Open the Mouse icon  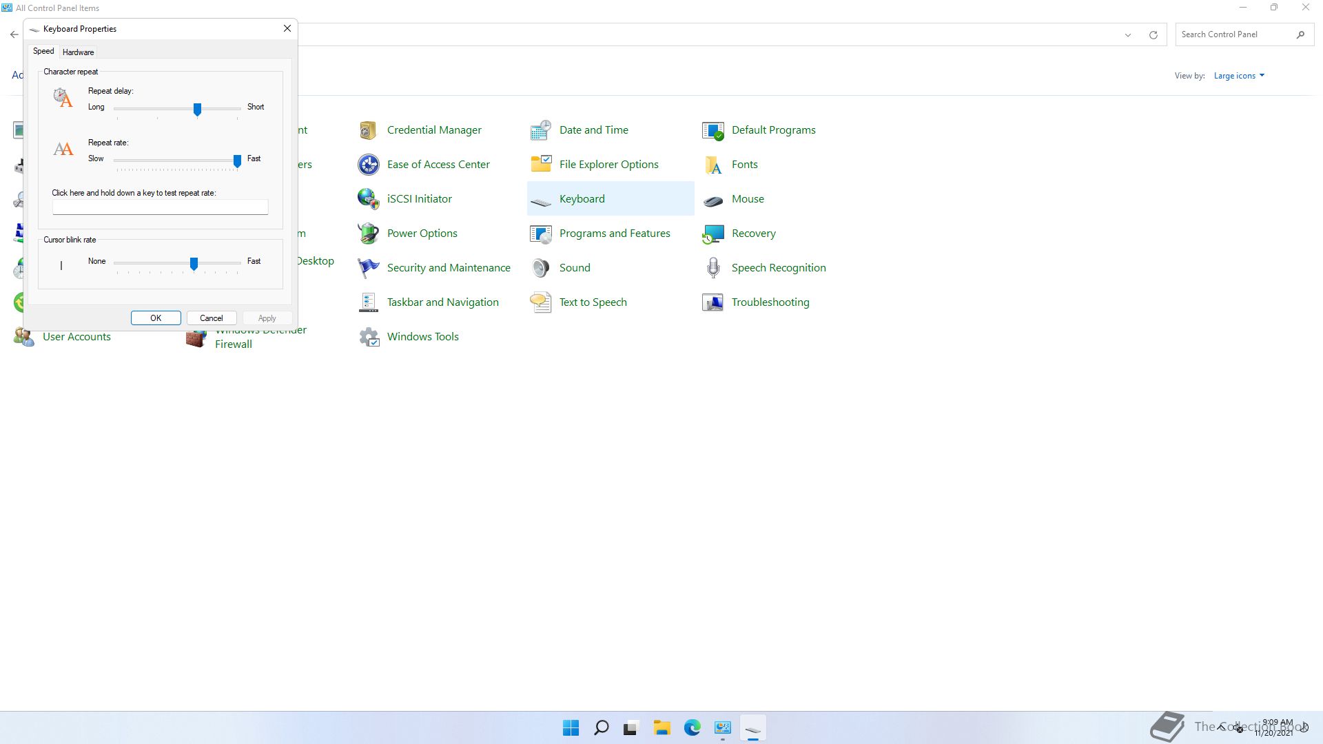712,200
